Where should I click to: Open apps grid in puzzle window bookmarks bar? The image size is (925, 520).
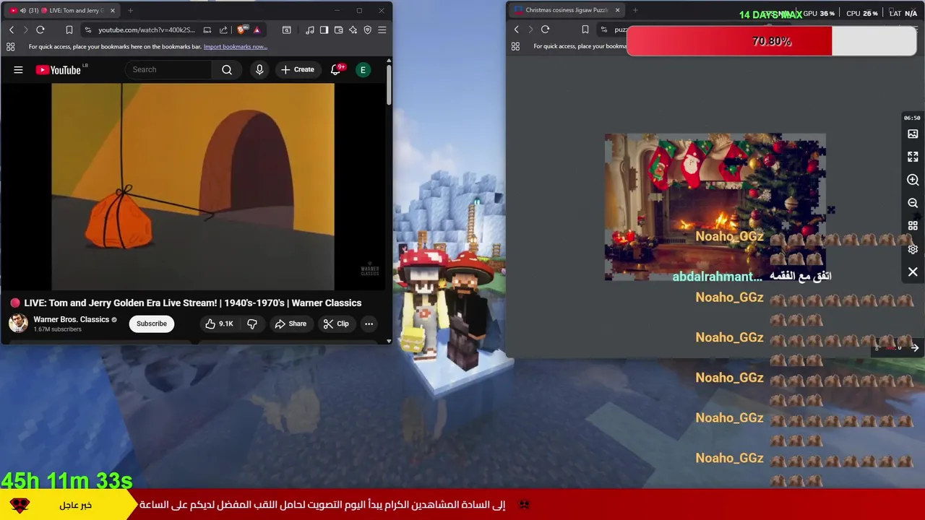click(x=515, y=46)
